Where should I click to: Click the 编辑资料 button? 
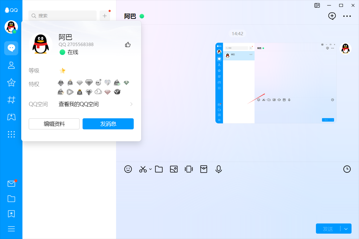[54, 124]
